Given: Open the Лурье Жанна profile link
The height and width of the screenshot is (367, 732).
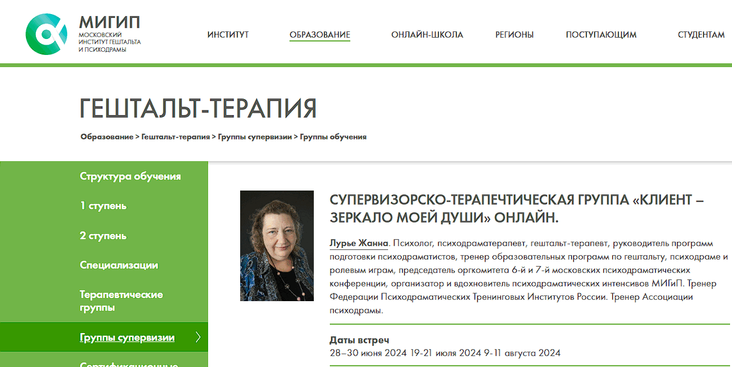Looking at the screenshot, I should point(359,243).
